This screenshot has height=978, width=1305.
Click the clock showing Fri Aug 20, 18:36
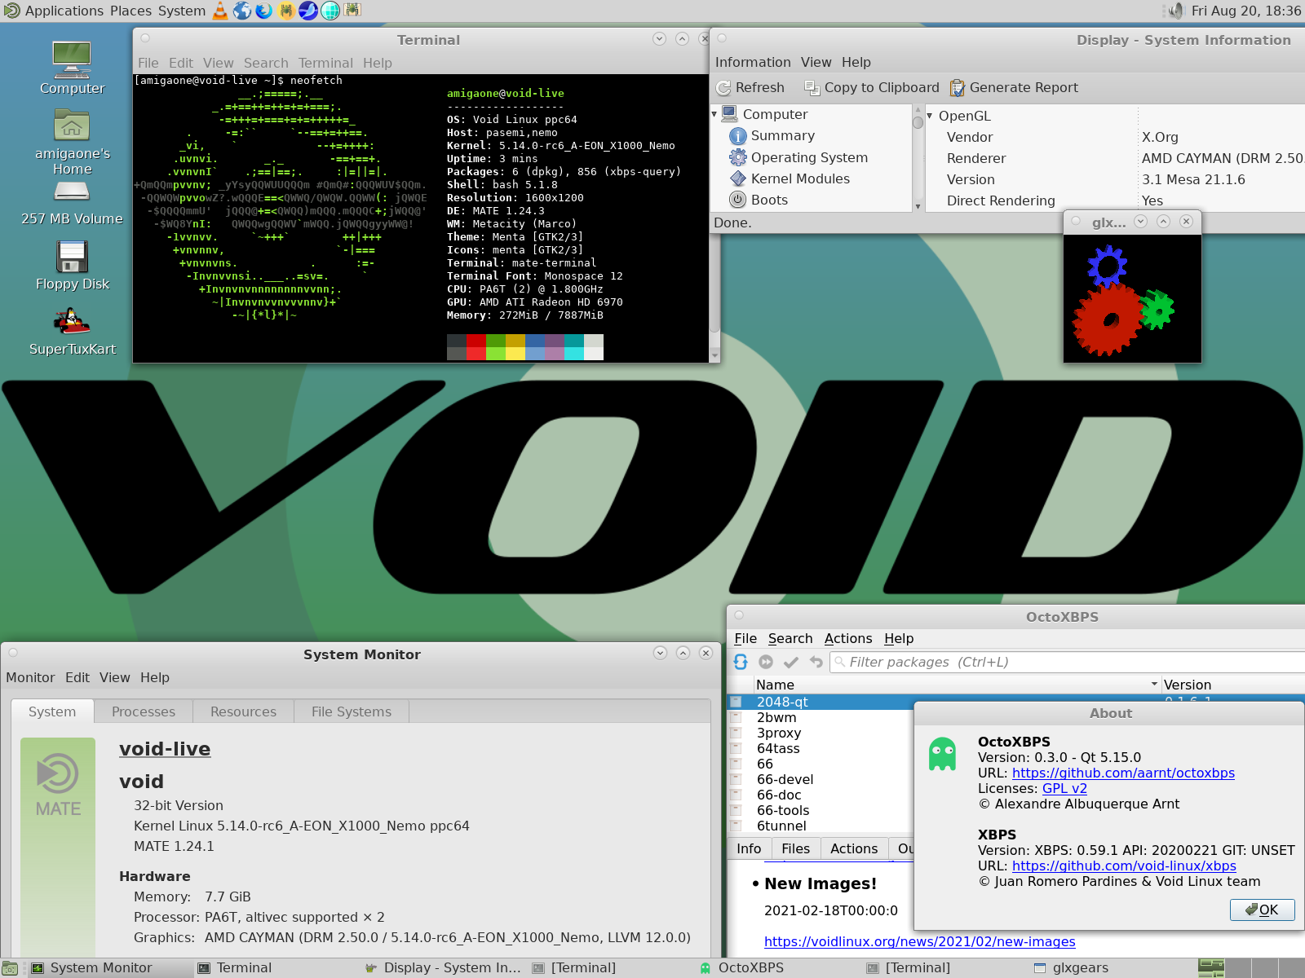click(1246, 11)
